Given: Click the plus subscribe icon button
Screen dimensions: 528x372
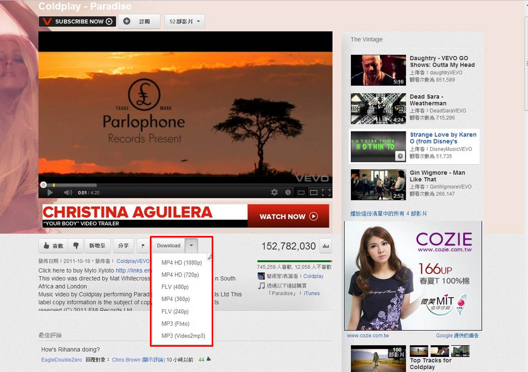Looking at the screenshot, I should (127, 21).
